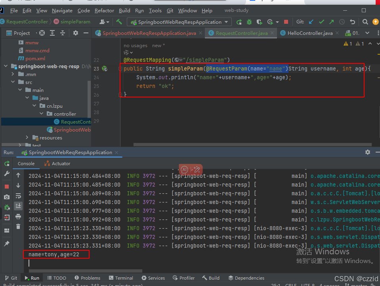Screen dimensions: 380x286
Task: Click Git commit green checkmark
Action: [322, 22]
